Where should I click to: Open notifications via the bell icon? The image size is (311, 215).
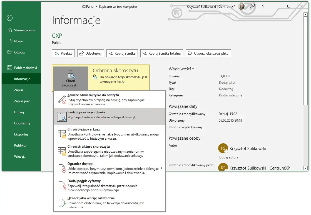tap(253, 6)
